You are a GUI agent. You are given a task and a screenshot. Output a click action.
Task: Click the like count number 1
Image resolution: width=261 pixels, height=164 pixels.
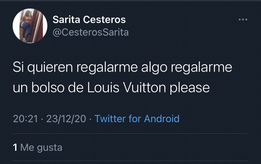tap(15, 147)
